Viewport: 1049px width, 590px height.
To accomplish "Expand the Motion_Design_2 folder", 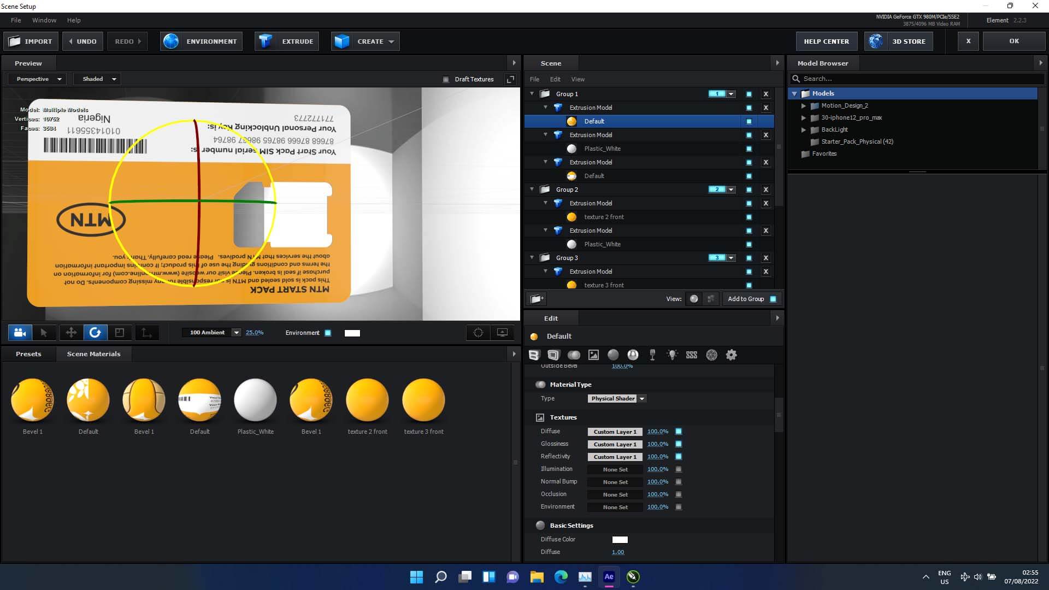I will (x=804, y=106).
